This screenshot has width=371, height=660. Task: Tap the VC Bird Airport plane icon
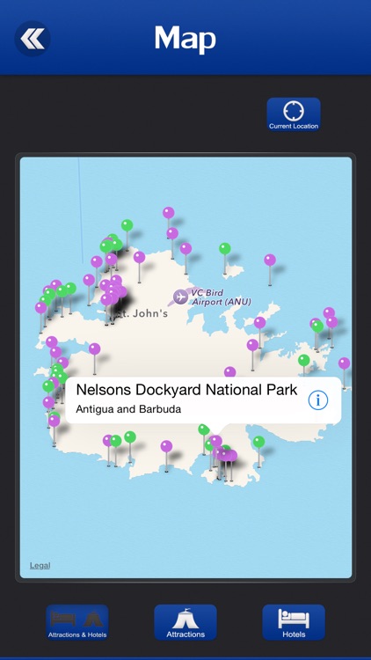[x=180, y=297]
